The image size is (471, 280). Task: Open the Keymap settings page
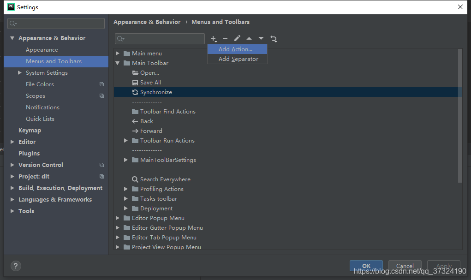point(30,131)
